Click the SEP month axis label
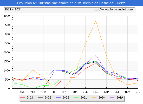Viewport: 143px width, 104px height. [x=106, y=92]
